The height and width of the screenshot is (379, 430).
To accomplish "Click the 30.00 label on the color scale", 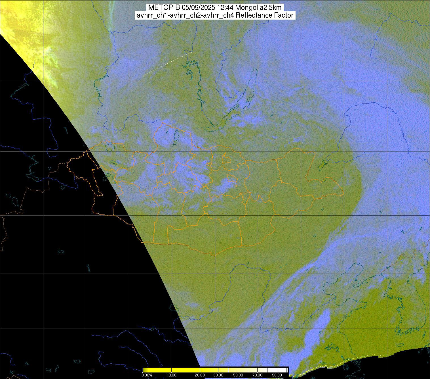I will pos(218,375).
